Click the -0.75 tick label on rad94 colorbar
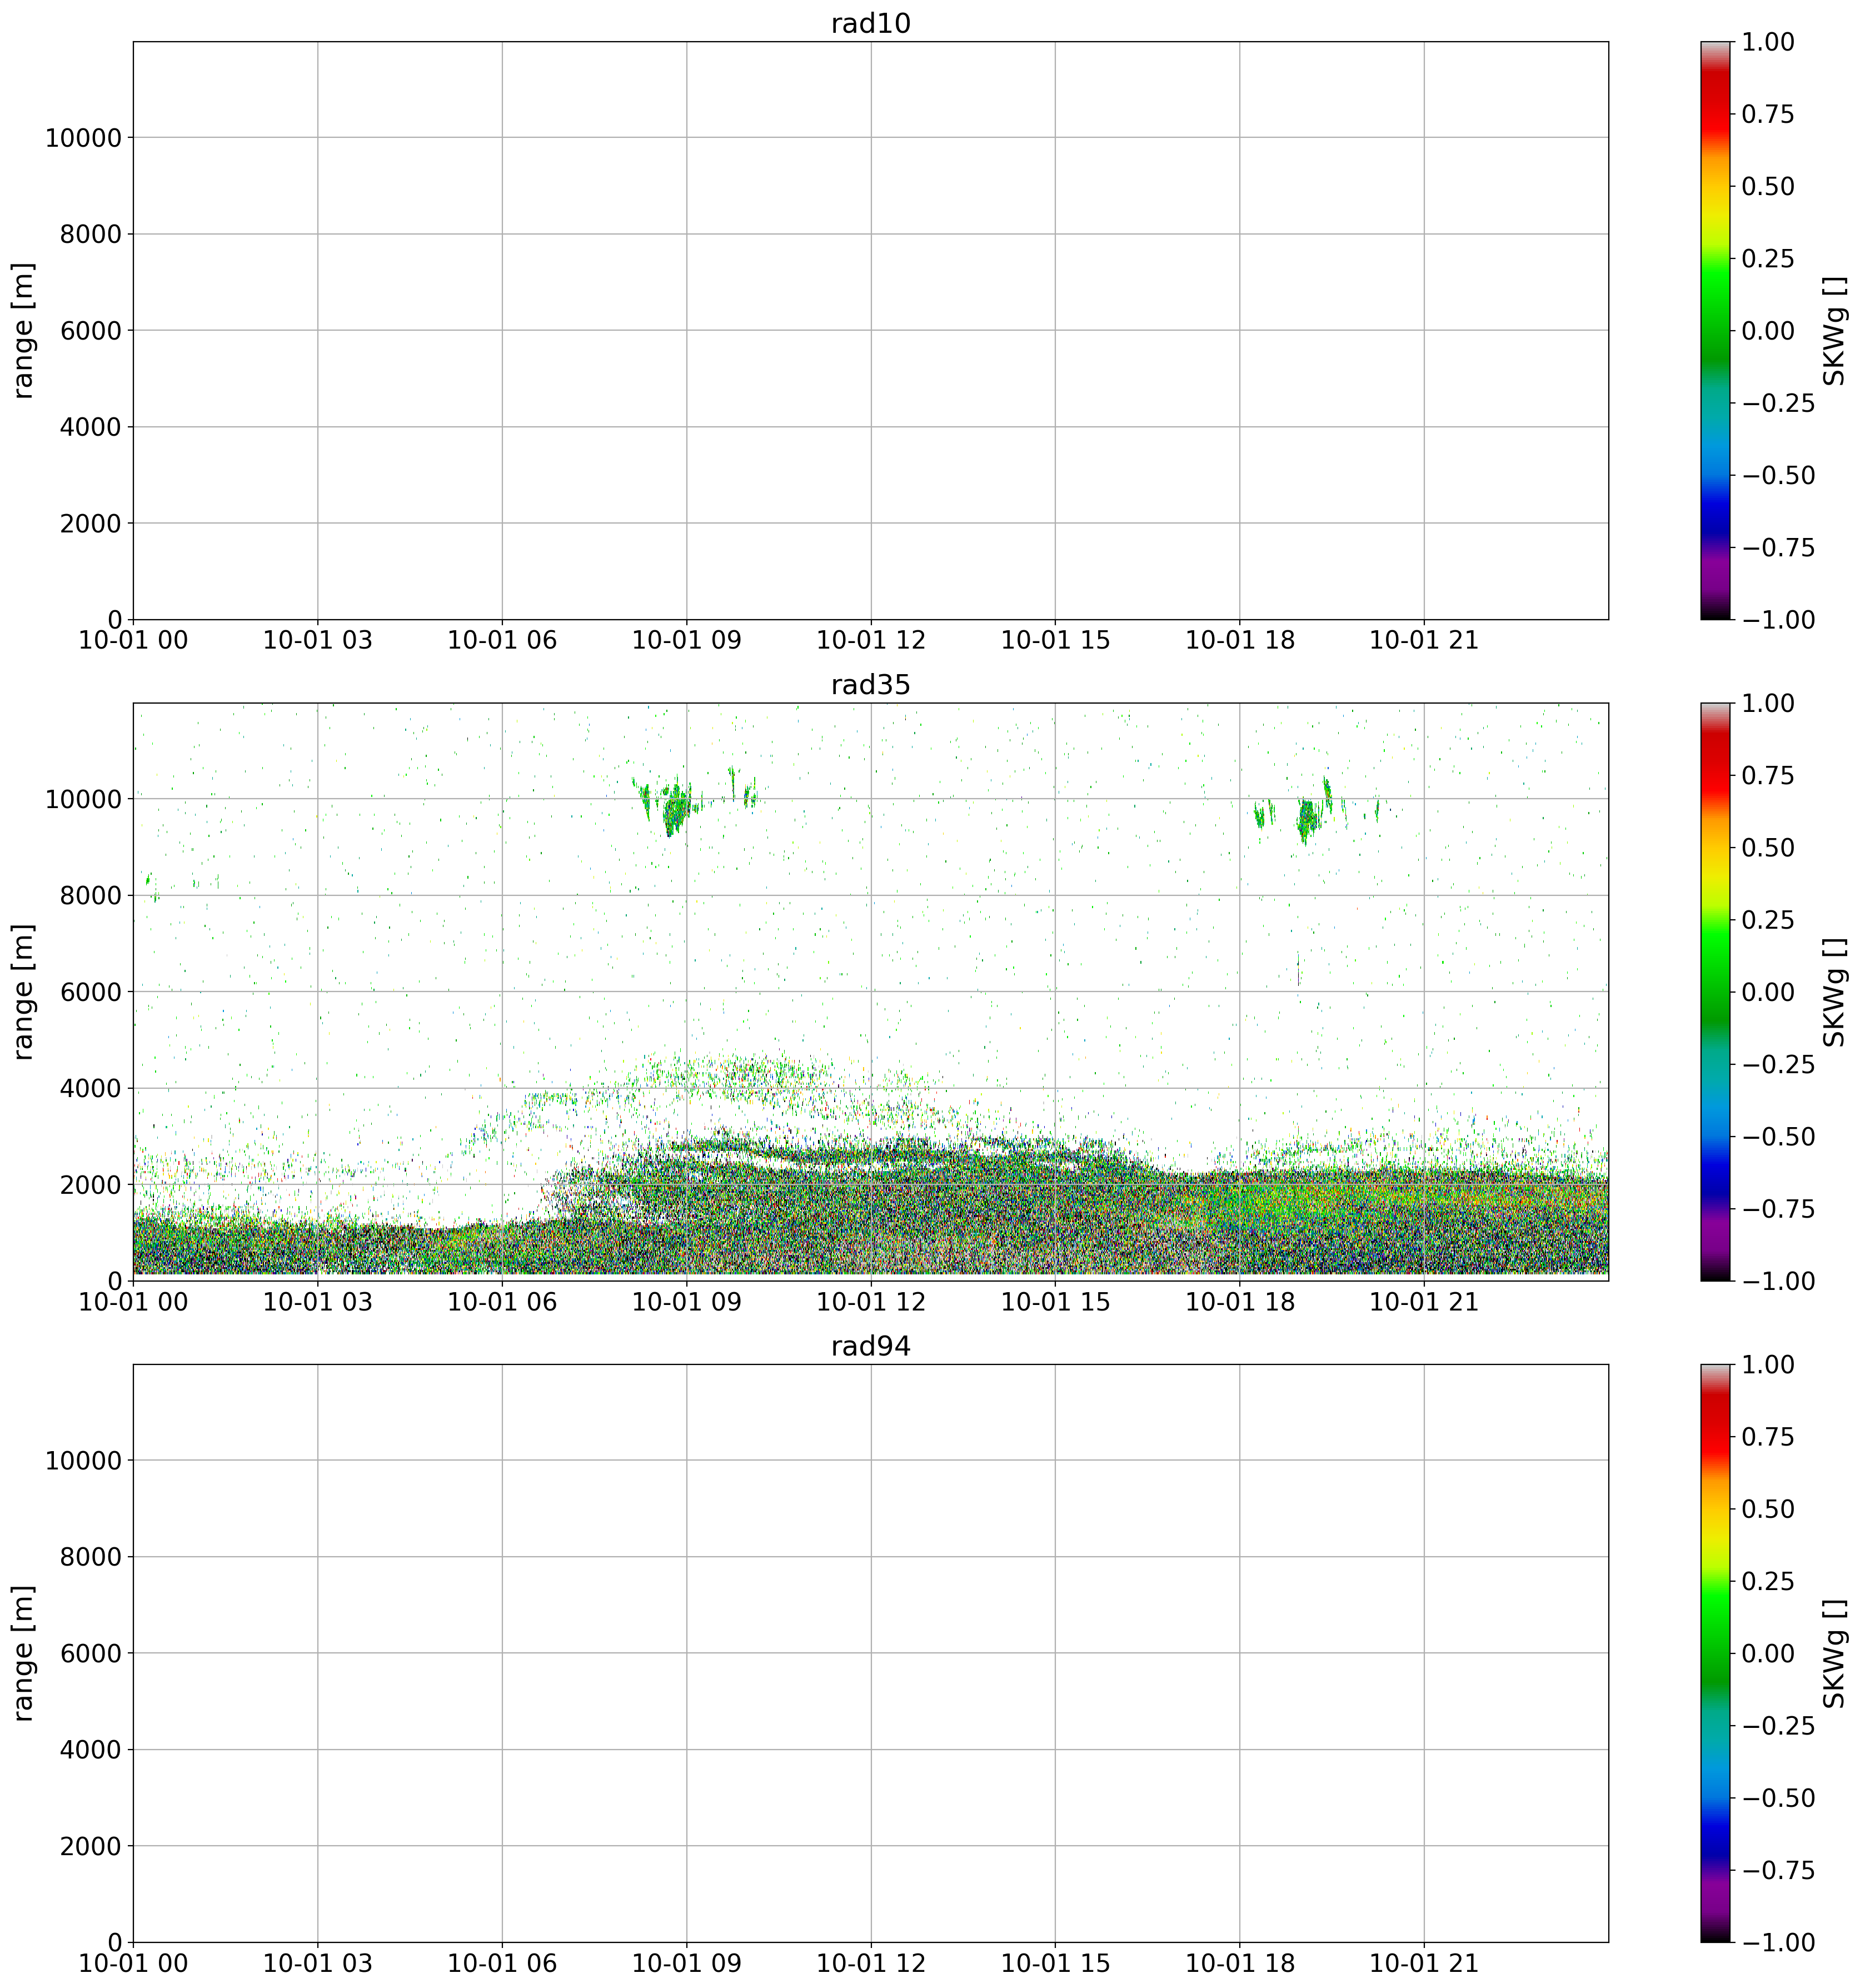This screenshot has height=1988, width=1860. click(1777, 1870)
